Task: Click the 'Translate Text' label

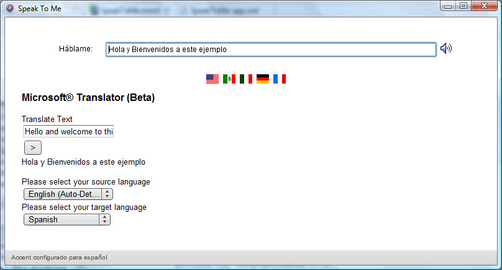Action: tap(47, 119)
